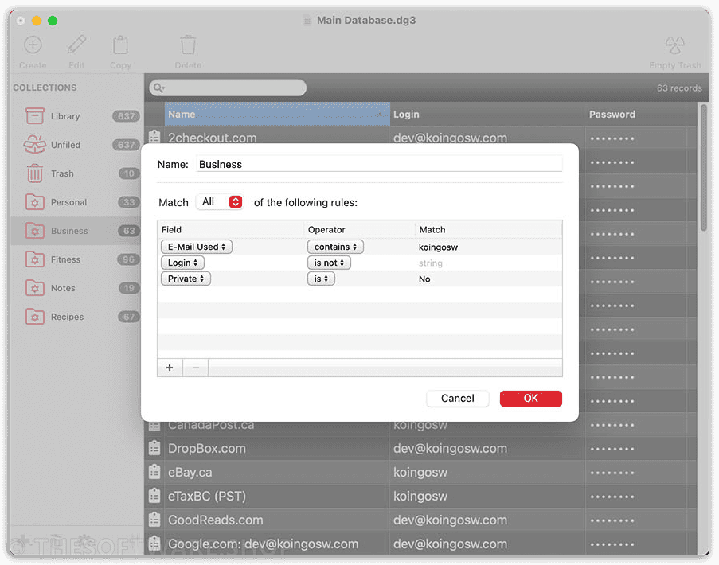Select the Unfiled collection icon
This screenshot has width=719, height=565.
point(35,144)
